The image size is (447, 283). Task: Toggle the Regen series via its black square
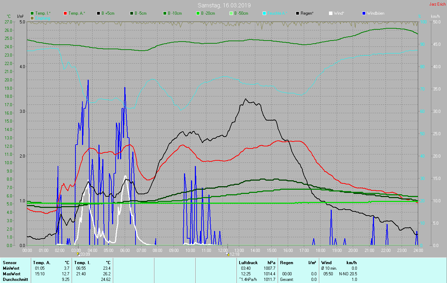(x=298, y=13)
